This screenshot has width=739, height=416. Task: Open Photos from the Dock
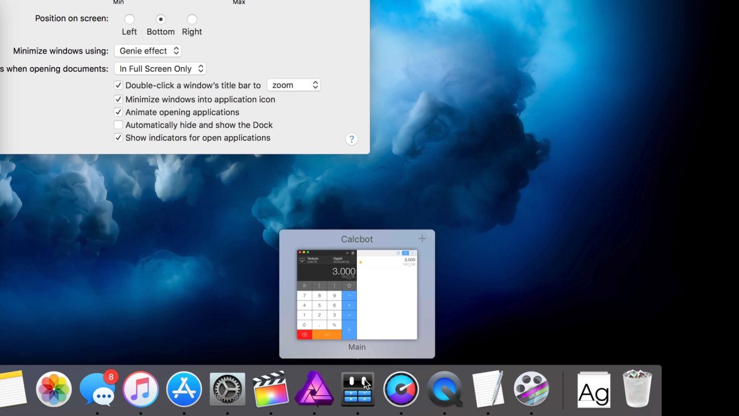coord(54,389)
